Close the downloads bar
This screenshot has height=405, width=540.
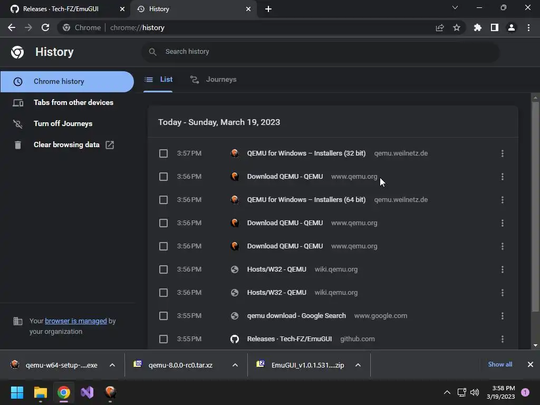531,364
